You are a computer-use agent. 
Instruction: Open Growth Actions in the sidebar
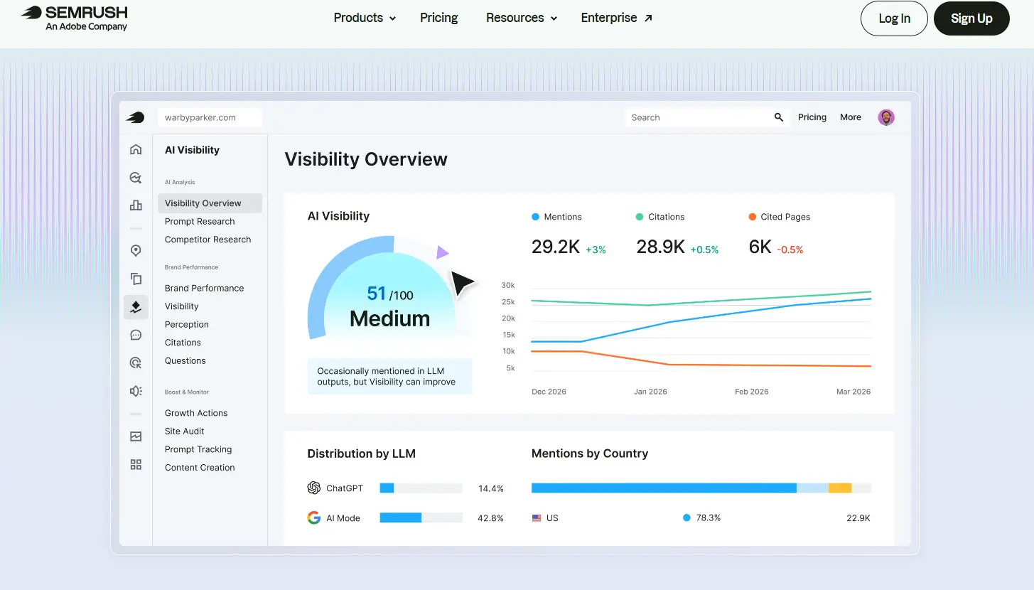click(196, 413)
